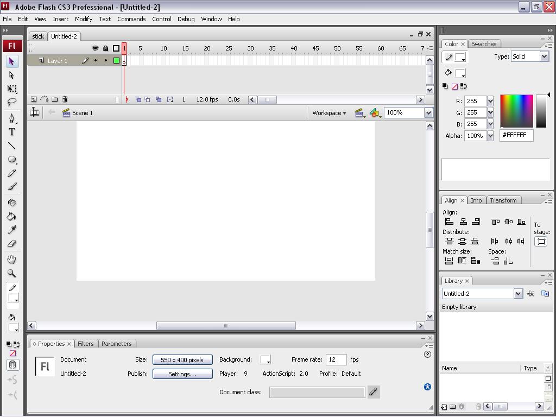Switch to the Swatches tab

[x=484, y=44]
